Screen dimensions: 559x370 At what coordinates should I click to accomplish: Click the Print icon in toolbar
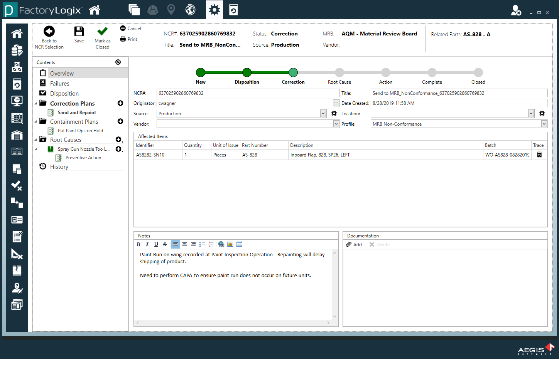[123, 39]
